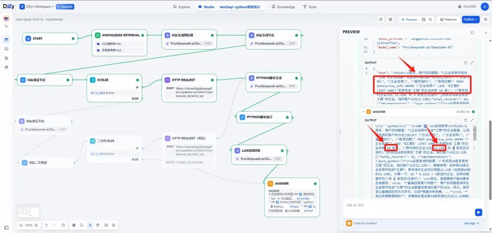Screen dimensions: 492x233
Task: Zoom in the workflow canvas
Action: (x=36, y=225)
